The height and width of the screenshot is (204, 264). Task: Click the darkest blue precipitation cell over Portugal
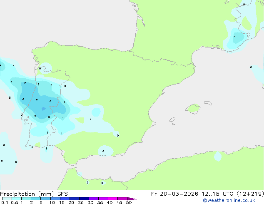(x=43, y=109)
